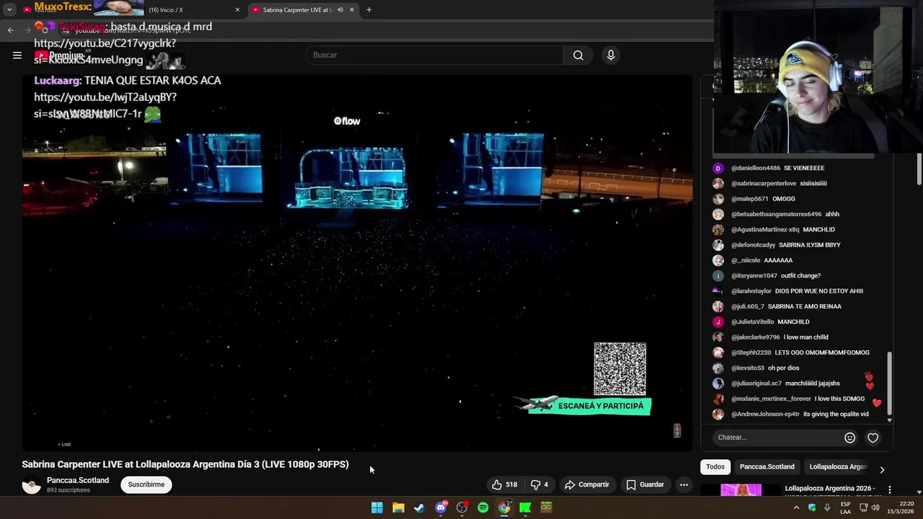Close the Inicio / X tab

pos(237,10)
